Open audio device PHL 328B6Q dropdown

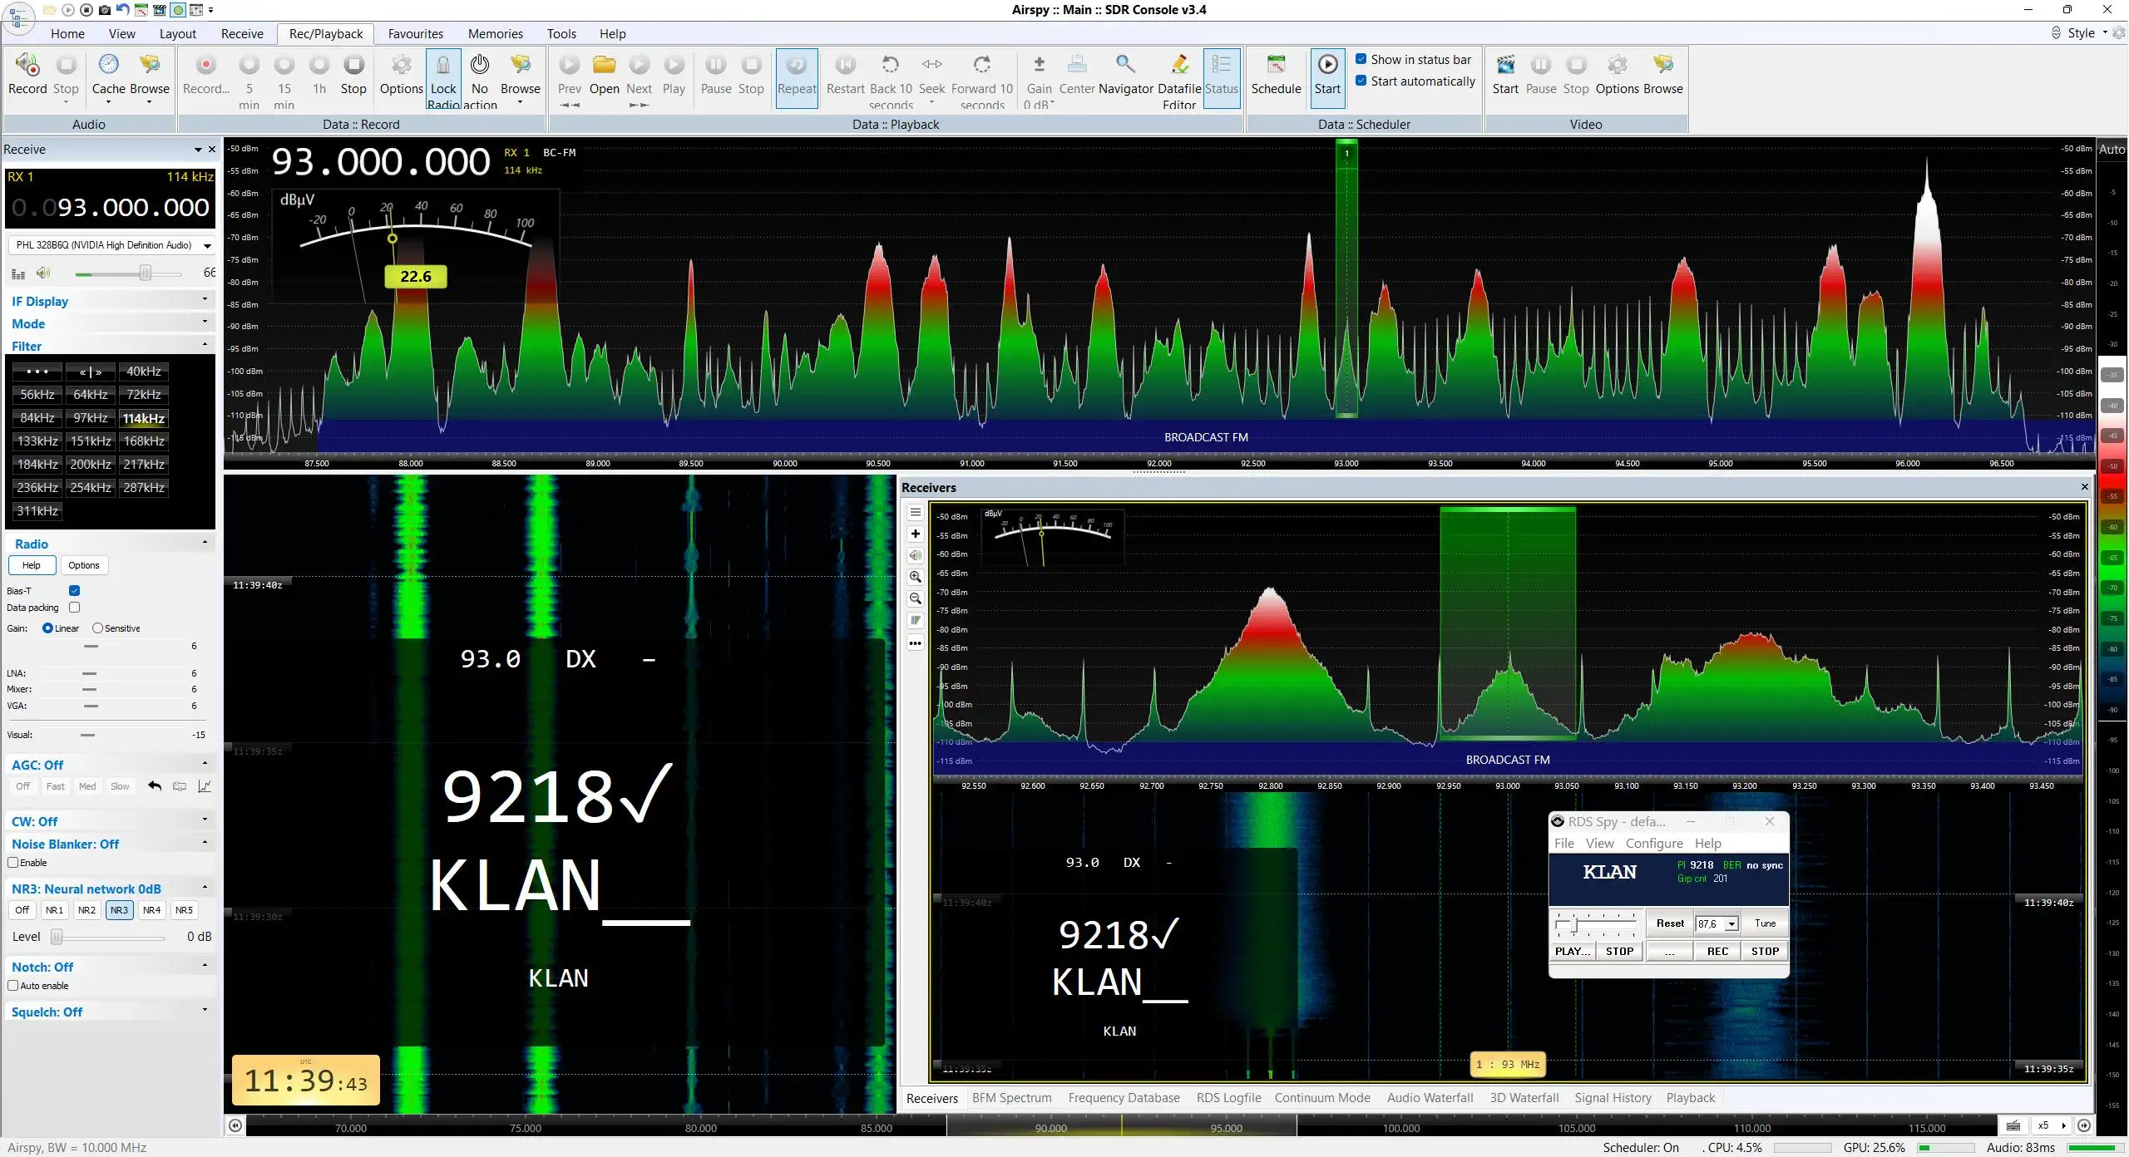point(207,245)
